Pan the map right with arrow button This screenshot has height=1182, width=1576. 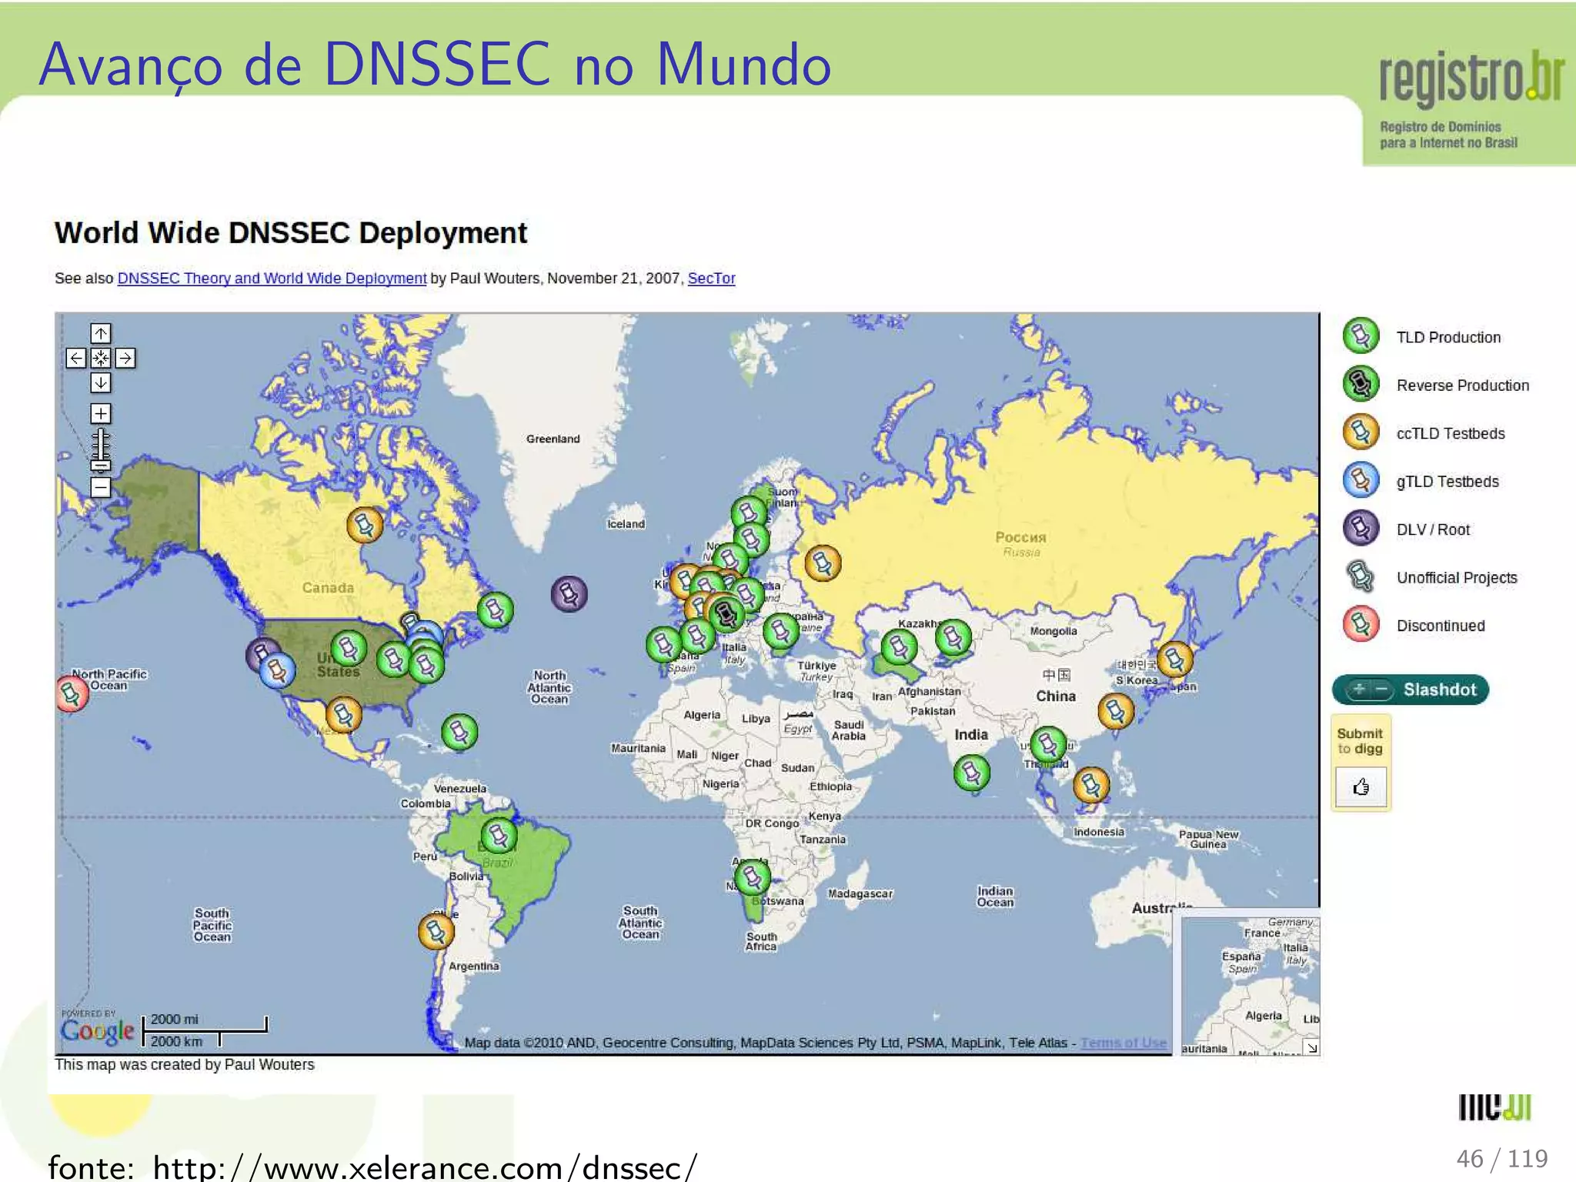[125, 358]
